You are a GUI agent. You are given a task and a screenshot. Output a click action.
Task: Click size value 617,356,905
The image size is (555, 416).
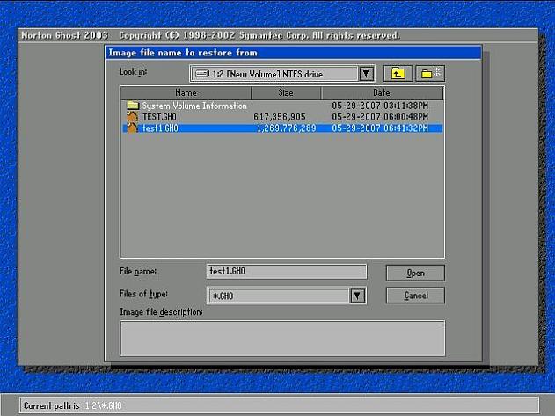click(280, 117)
